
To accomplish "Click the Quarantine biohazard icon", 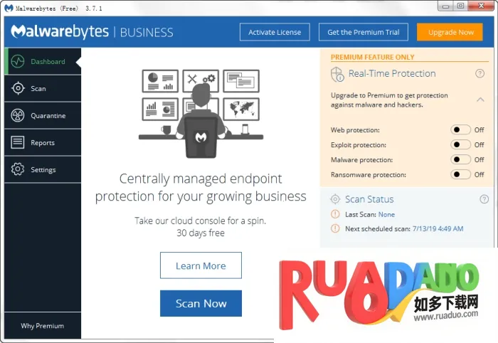I will [x=18, y=116].
